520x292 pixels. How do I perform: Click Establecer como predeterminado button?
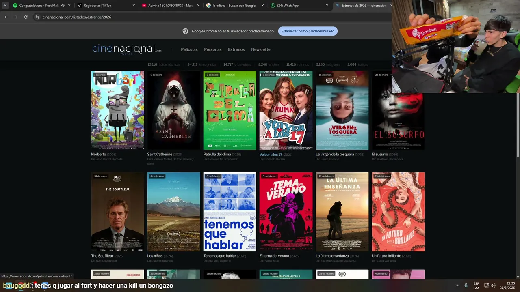pyautogui.click(x=308, y=31)
